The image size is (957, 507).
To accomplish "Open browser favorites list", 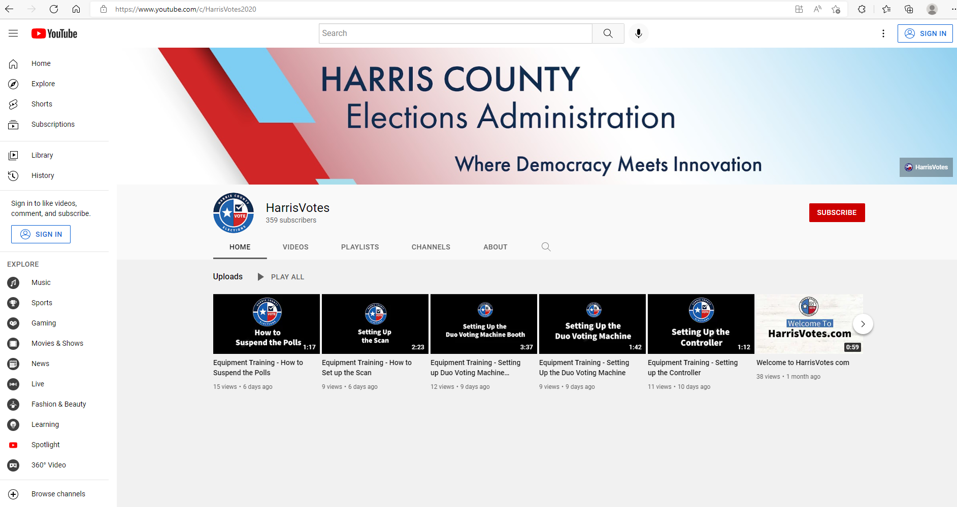I will pyautogui.click(x=886, y=9).
